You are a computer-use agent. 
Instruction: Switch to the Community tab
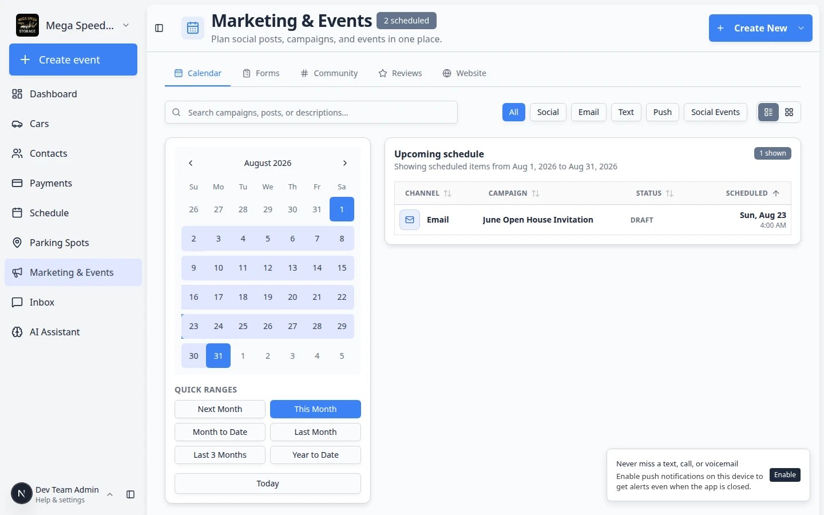point(329,73)
